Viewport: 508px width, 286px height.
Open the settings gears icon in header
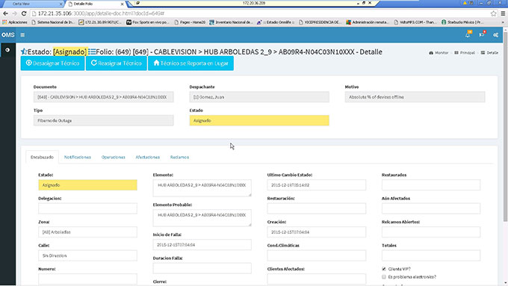coord(496,35)
